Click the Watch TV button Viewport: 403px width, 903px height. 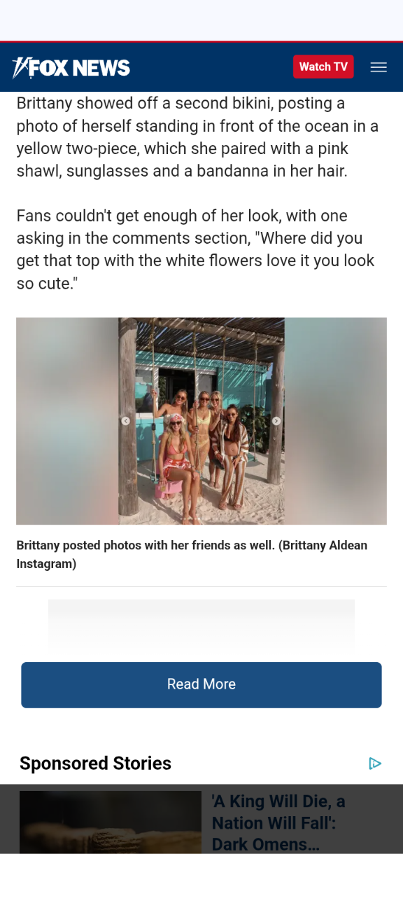[323, 67]
